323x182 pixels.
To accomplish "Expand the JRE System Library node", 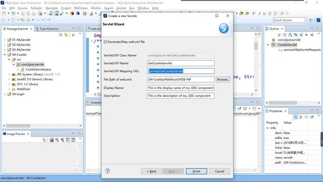I will [x=9, y=74].
